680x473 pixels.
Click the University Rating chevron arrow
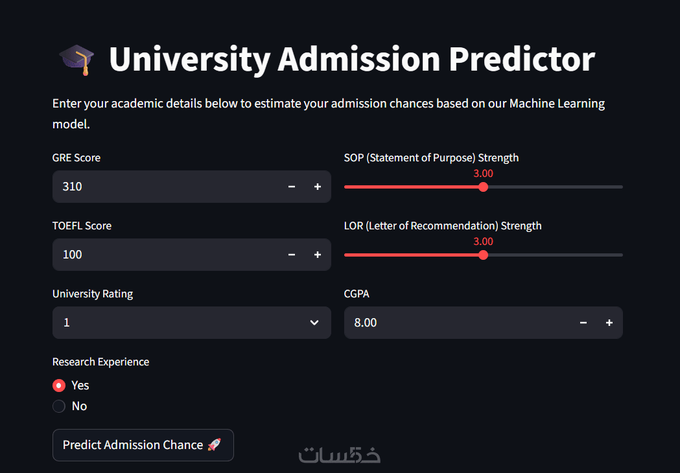pyautogui.click(x=314, y=323)
